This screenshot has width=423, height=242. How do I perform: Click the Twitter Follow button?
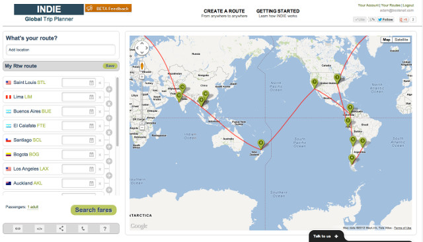pyautogui.click(x=385, y=19)
